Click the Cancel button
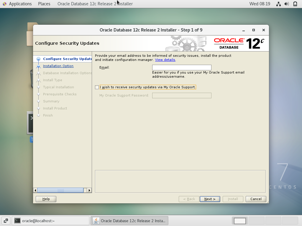The width and height of the screenshot is (302, 226). 256,199
